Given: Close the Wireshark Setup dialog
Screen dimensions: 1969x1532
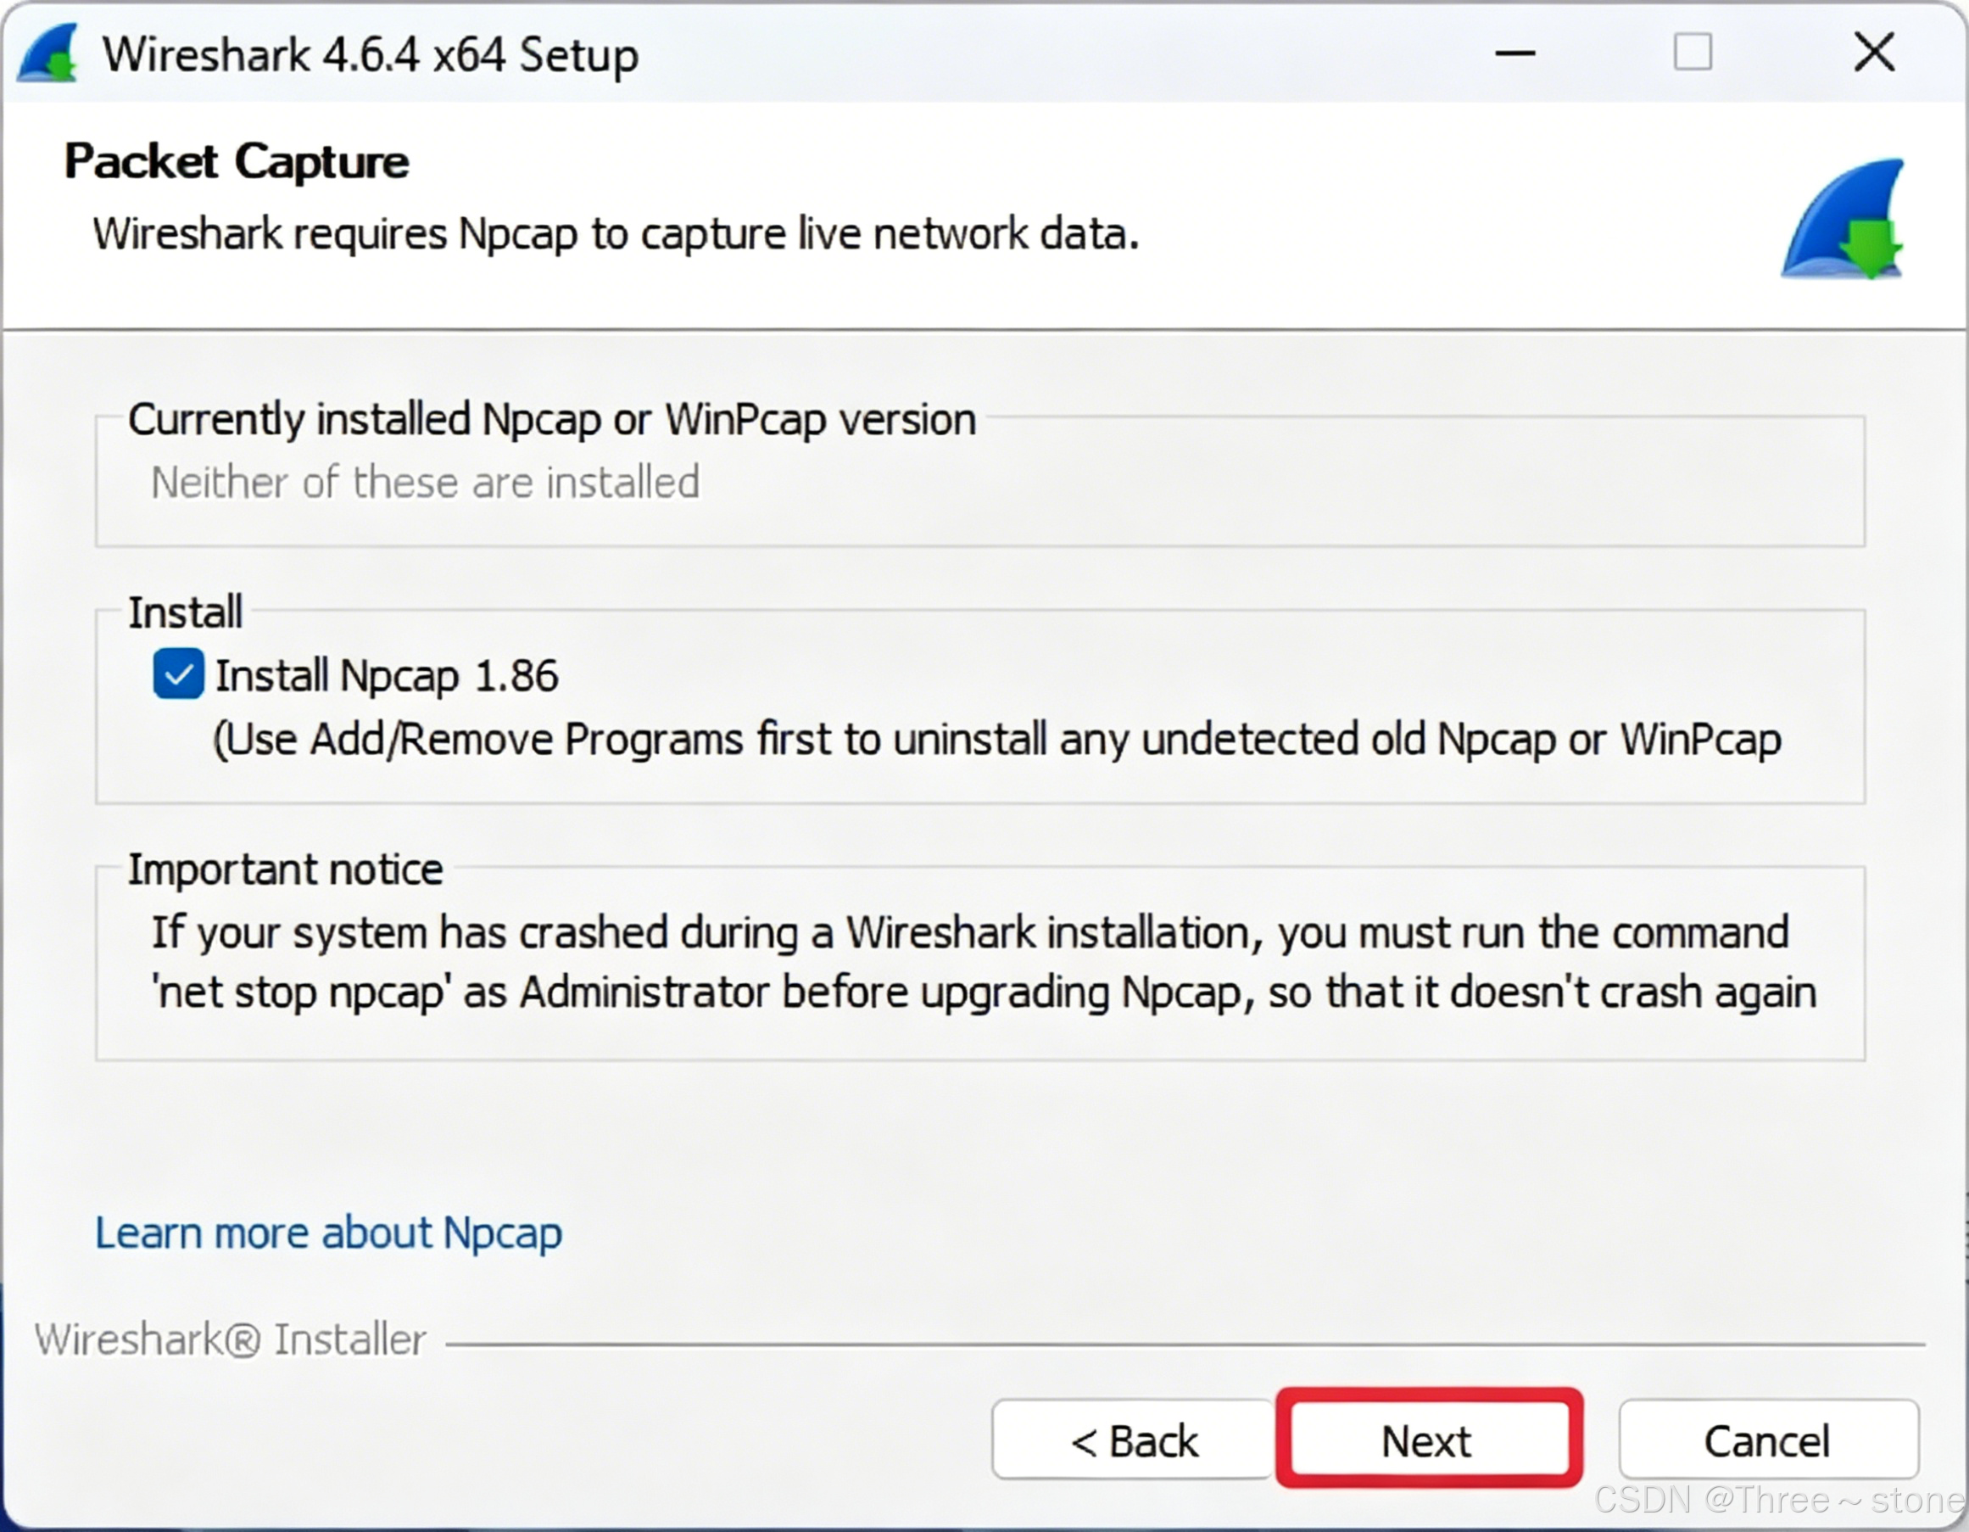Looking at the screenshot, I should (x=1873, y=53).
